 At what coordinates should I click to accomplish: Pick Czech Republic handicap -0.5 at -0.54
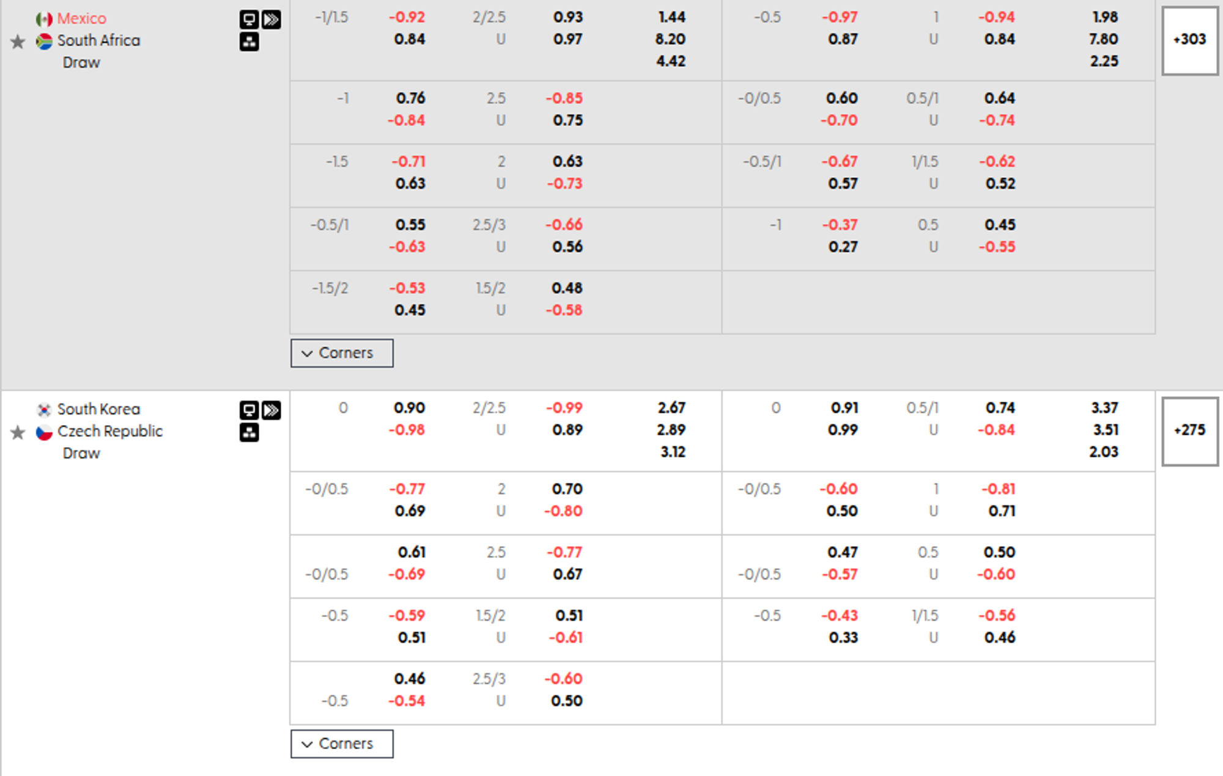click(407, 701)
